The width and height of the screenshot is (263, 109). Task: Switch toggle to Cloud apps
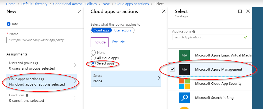[102, 30]
